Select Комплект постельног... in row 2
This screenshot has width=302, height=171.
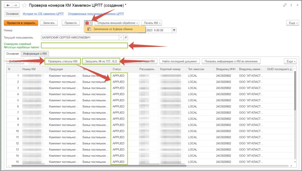[64, 82]
